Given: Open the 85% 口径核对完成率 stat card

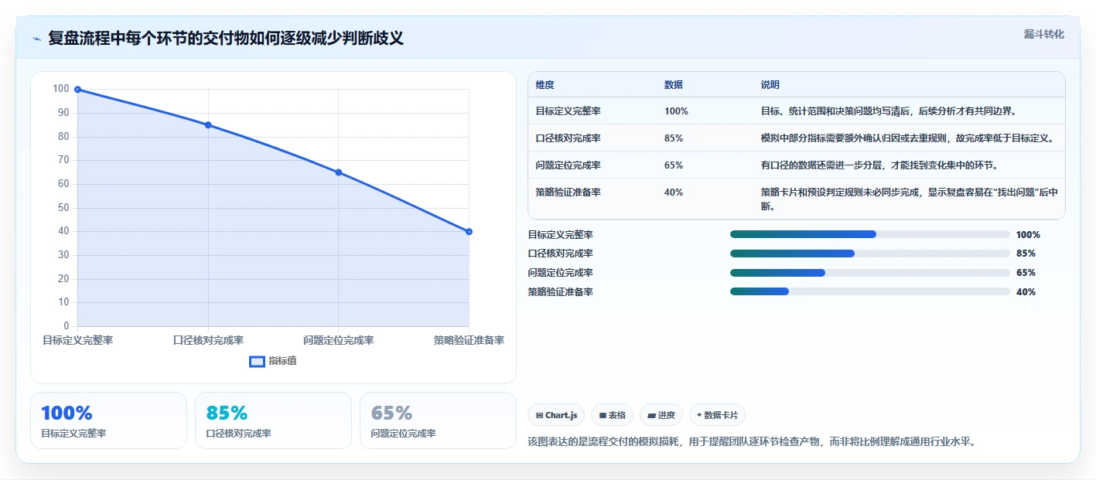Looking at the screenshot, I should pyautogui.click(x=273, y=420).
